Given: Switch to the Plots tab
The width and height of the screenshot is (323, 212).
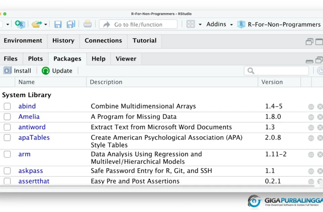Looking at the screenshot, I should pos(35,59).
